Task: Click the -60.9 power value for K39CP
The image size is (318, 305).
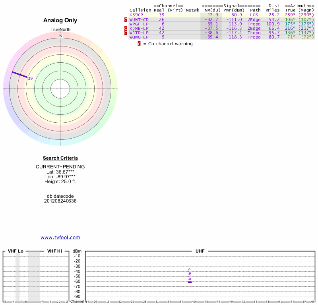Action: click(x=235, y=15)
